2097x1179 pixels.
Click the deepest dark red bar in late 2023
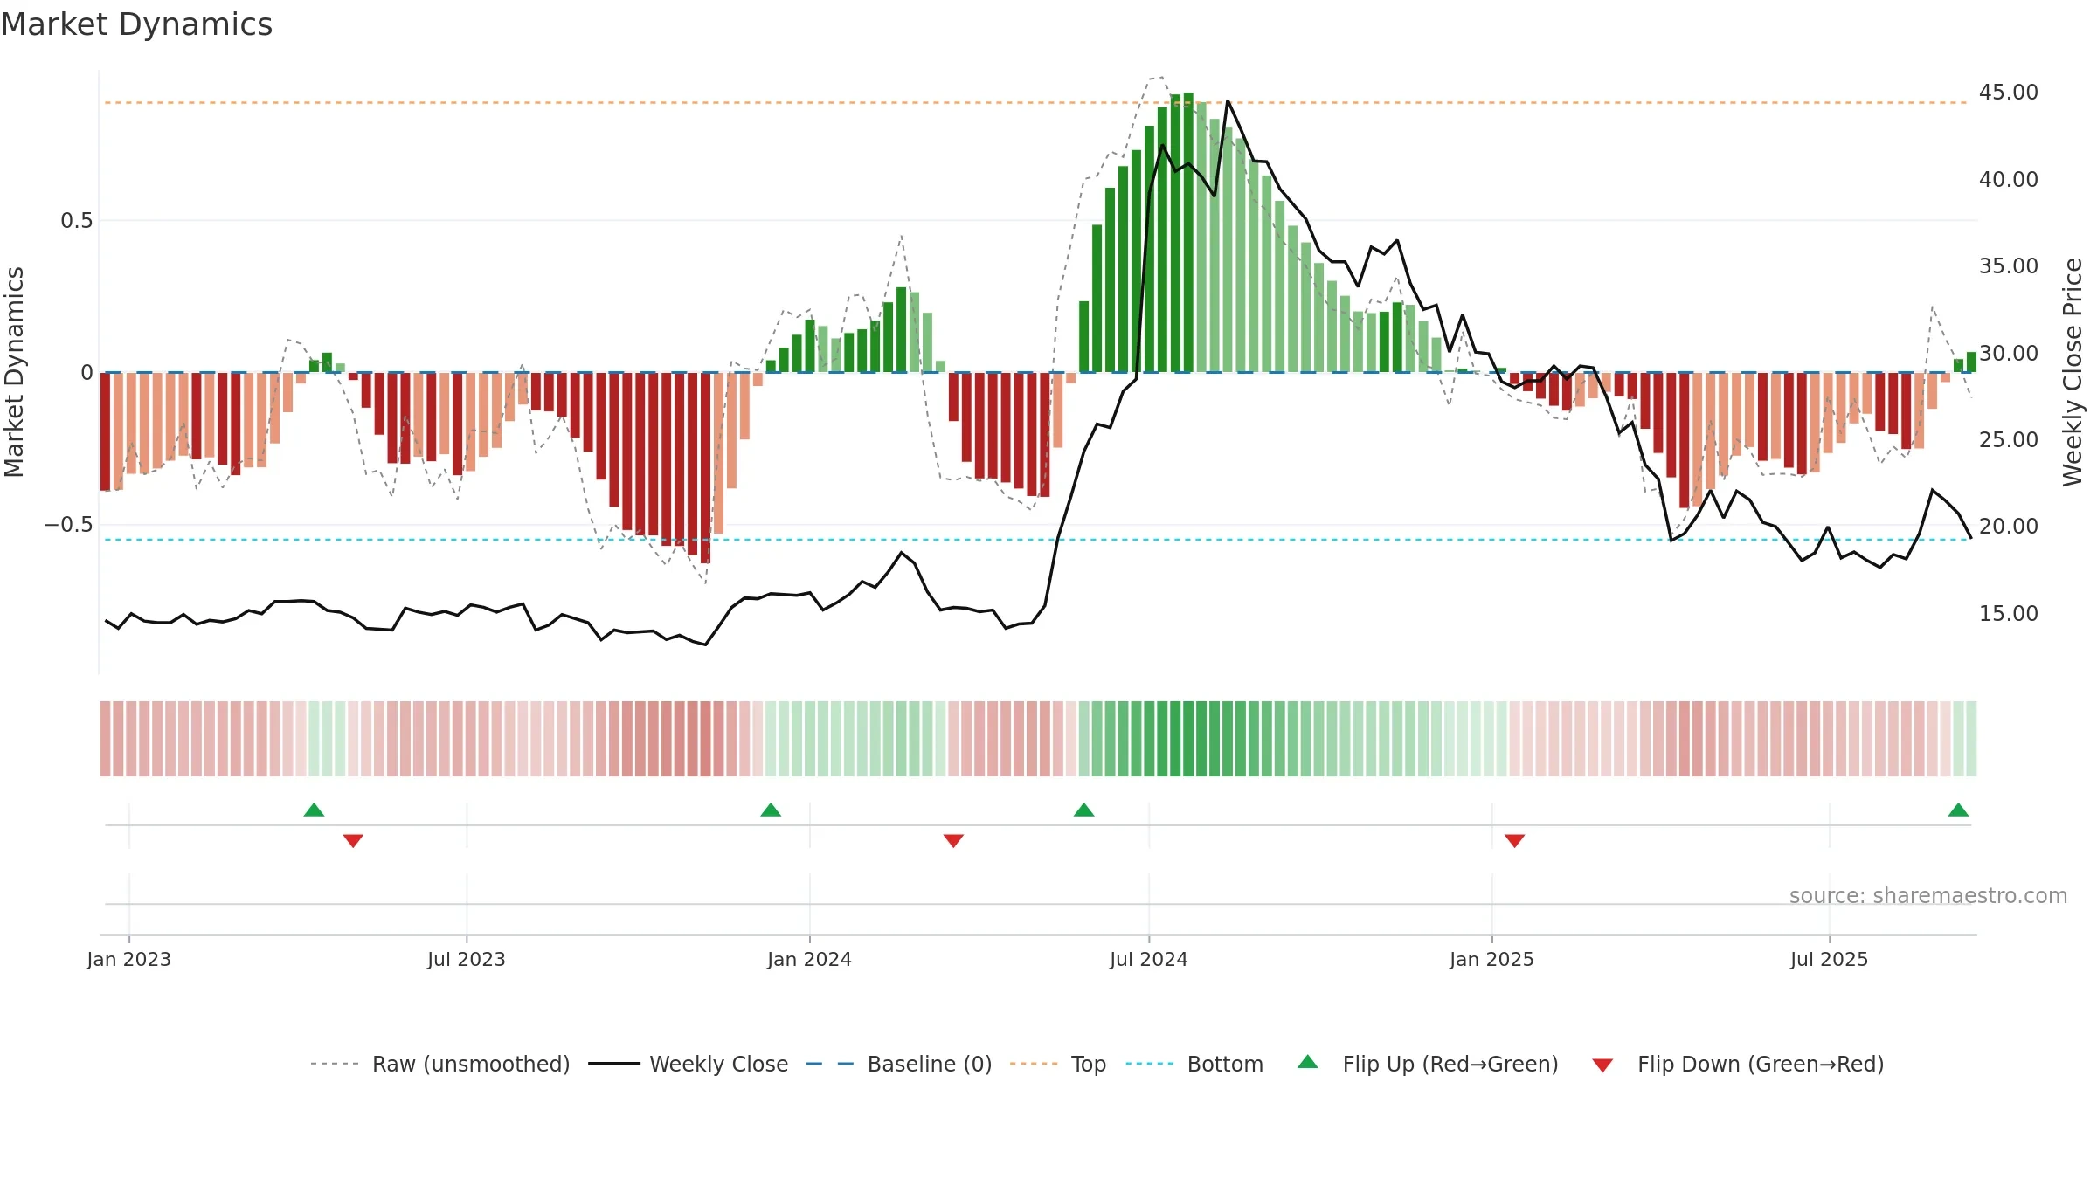[x=705, y=468]
